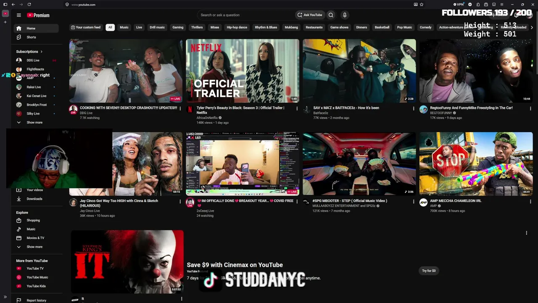Start voice search with the microphone
538x303 pixels.
click(x=345, y=15)
